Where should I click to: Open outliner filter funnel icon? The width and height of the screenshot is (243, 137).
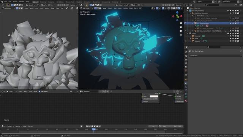236,5
